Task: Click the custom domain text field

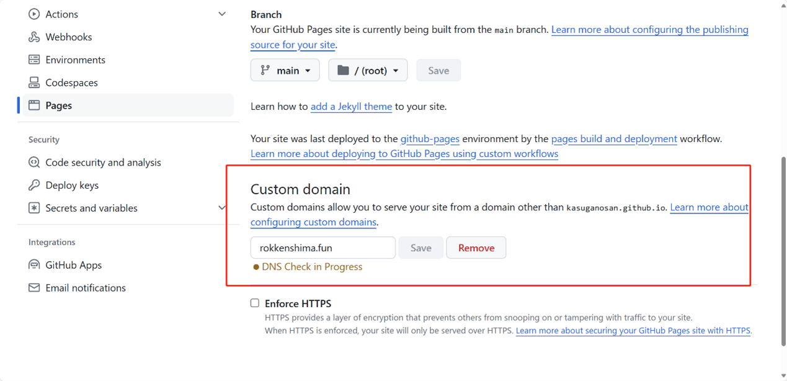Action: pos(323,248)
